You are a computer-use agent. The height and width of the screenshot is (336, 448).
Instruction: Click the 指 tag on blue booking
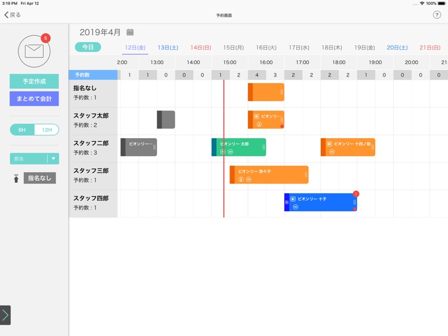pyautogui.click(x=287, y=202)
